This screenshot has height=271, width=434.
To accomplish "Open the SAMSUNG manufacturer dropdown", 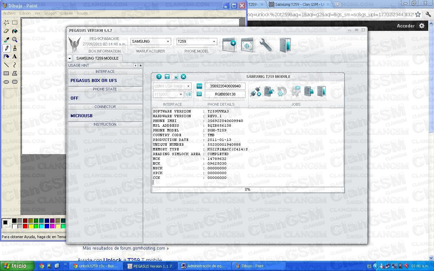I will pos(168,41).
